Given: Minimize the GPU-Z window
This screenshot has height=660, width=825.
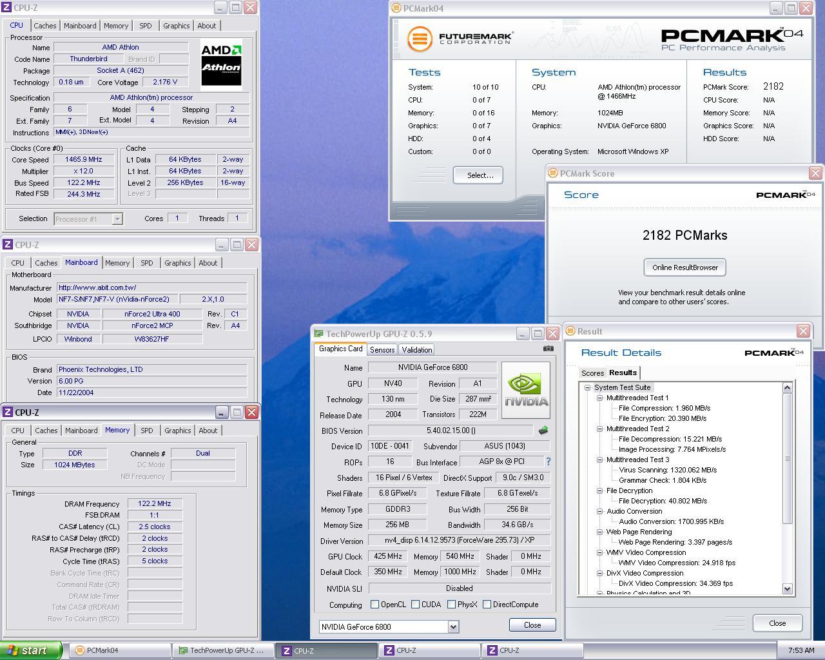Looking at the screenshot, I should (x=523, y=333).
